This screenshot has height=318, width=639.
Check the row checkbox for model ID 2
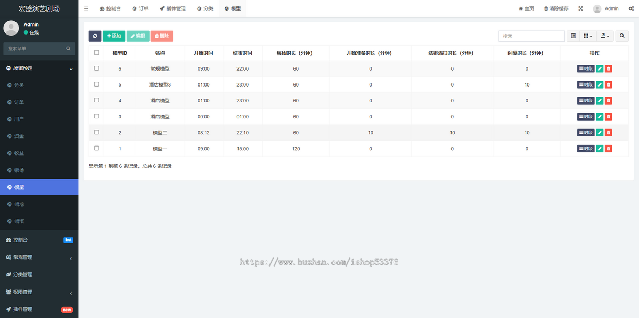point(96,132)
